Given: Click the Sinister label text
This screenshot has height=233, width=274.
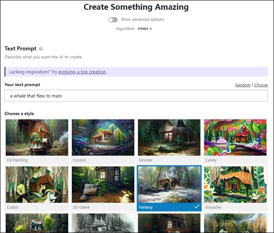Looking at the screenshot, I should [146, 160].
